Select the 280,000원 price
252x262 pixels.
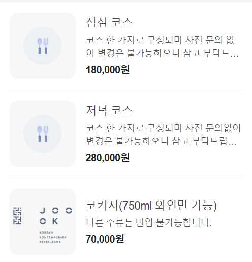[x=108, y=158]
